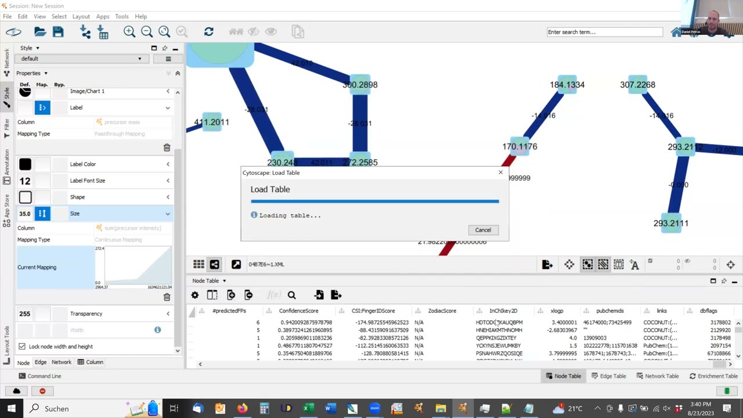Toggle edge selection mode in the view toolbar
Image resolution: width=743 pixels, height=418 pixels.
point(603,265)
